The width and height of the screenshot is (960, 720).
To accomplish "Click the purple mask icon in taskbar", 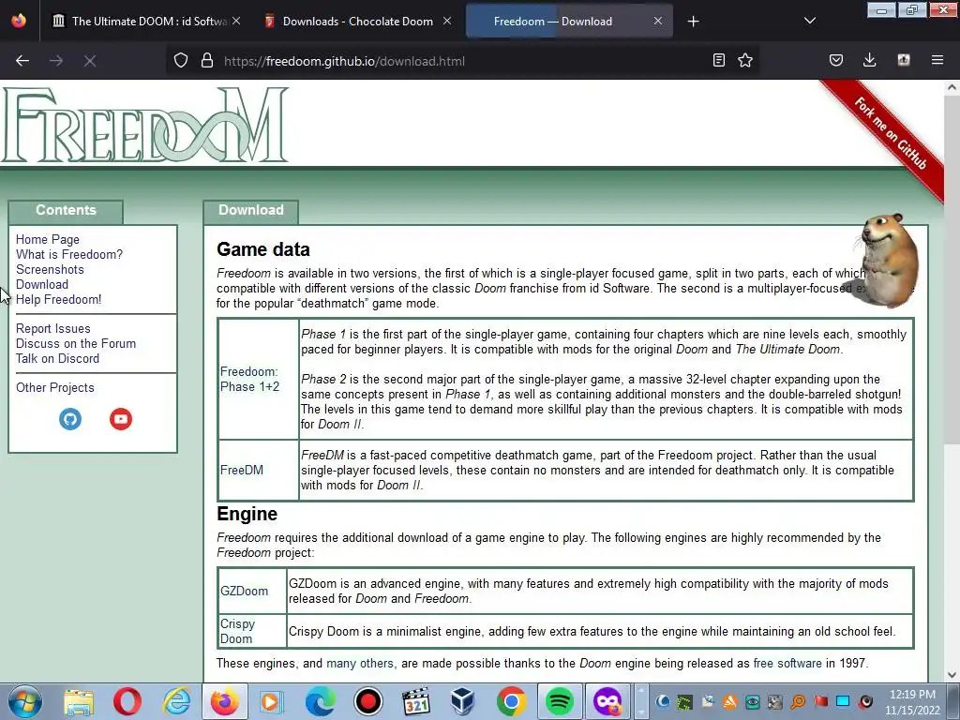I will click(607, 702).
